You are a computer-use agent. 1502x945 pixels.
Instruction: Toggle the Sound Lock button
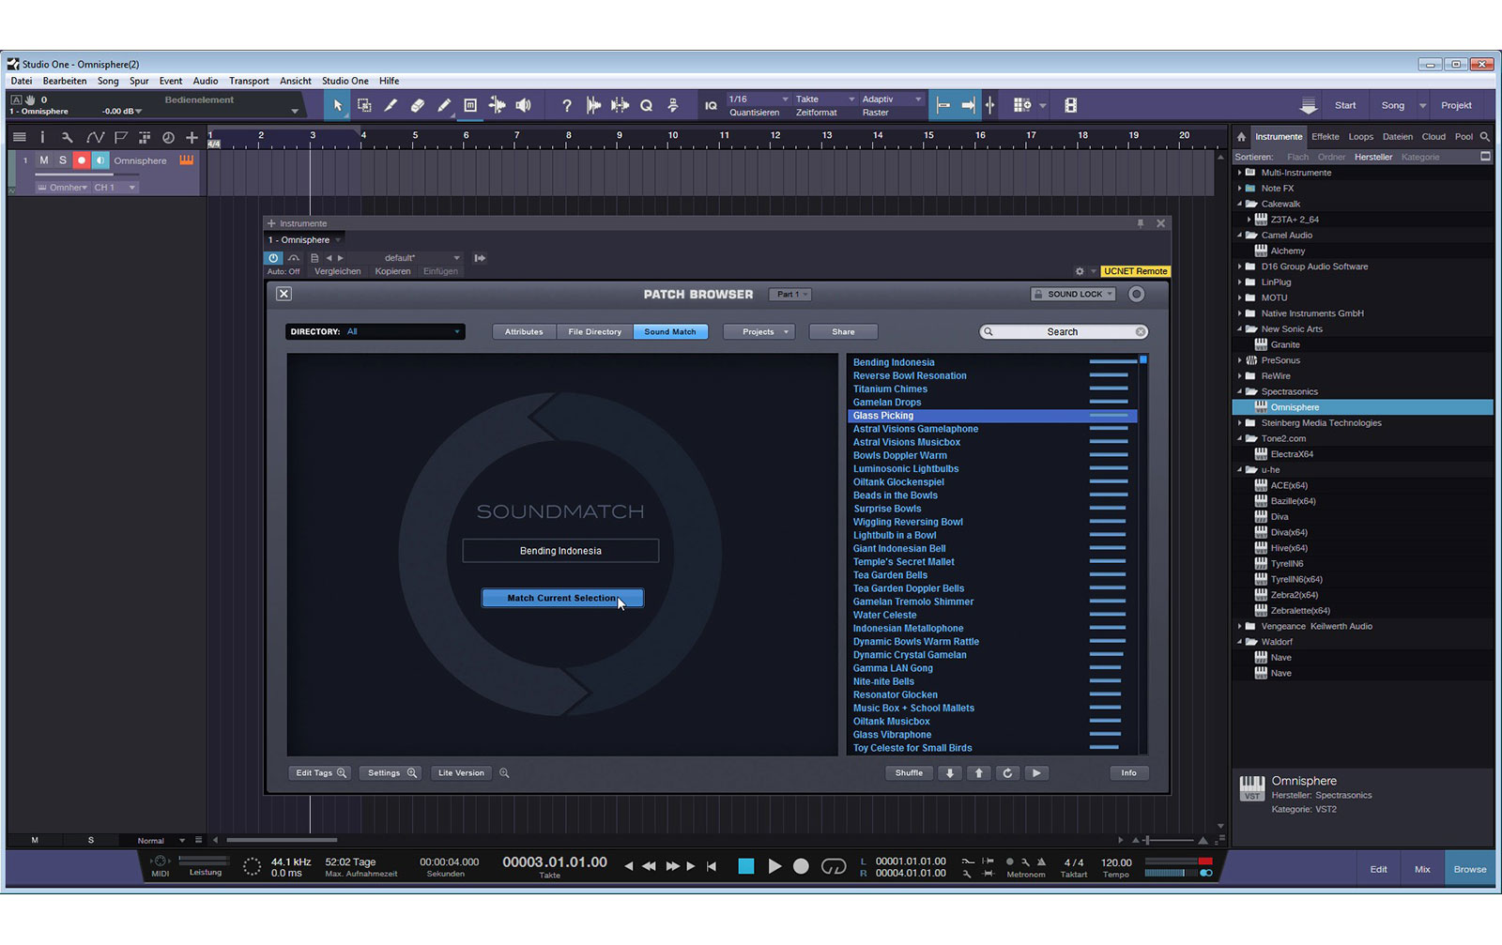click(1073, 294)
